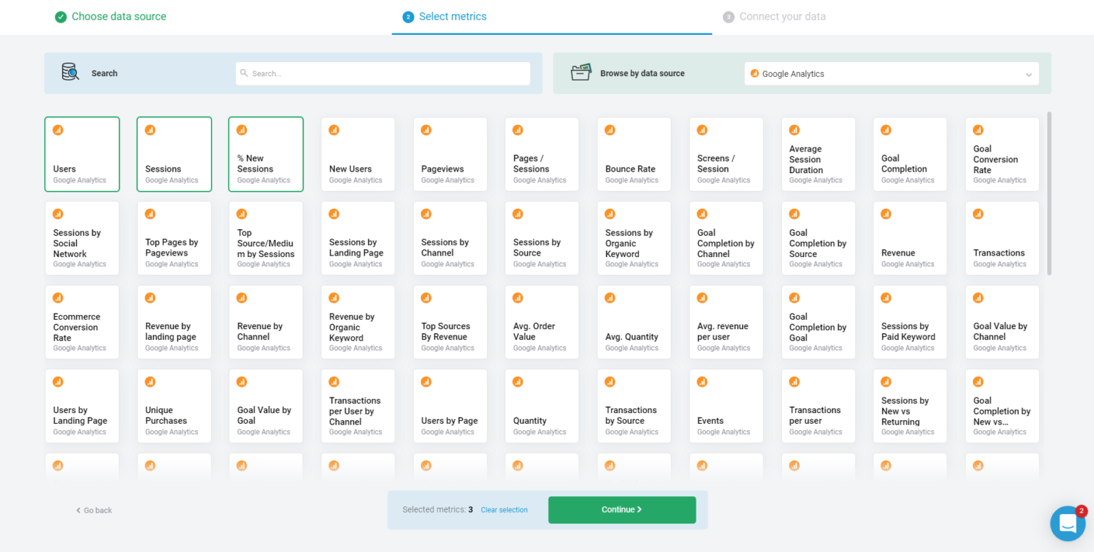Click the Google Analytics logo in the data source selector
The width and height of the screenshot is (1094, 552).
pos(755,73)
